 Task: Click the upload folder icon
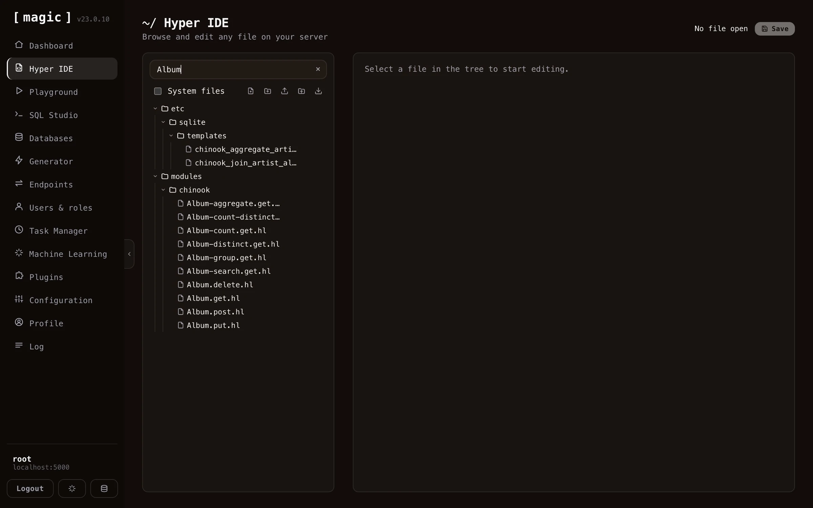coord(301,91)
